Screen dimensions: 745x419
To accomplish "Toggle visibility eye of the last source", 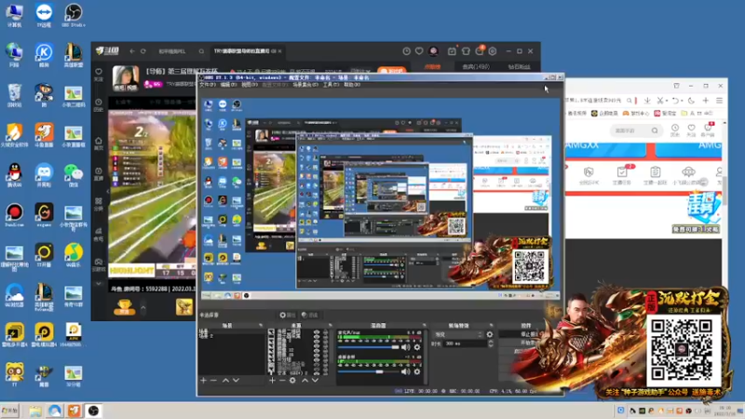I will click(x=317, y=372).
